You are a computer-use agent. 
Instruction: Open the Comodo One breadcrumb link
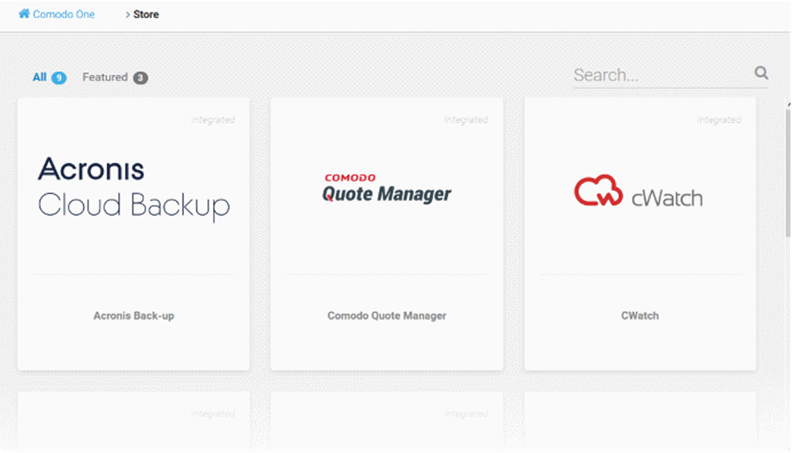pyautogui.click(x=64, y=14)
